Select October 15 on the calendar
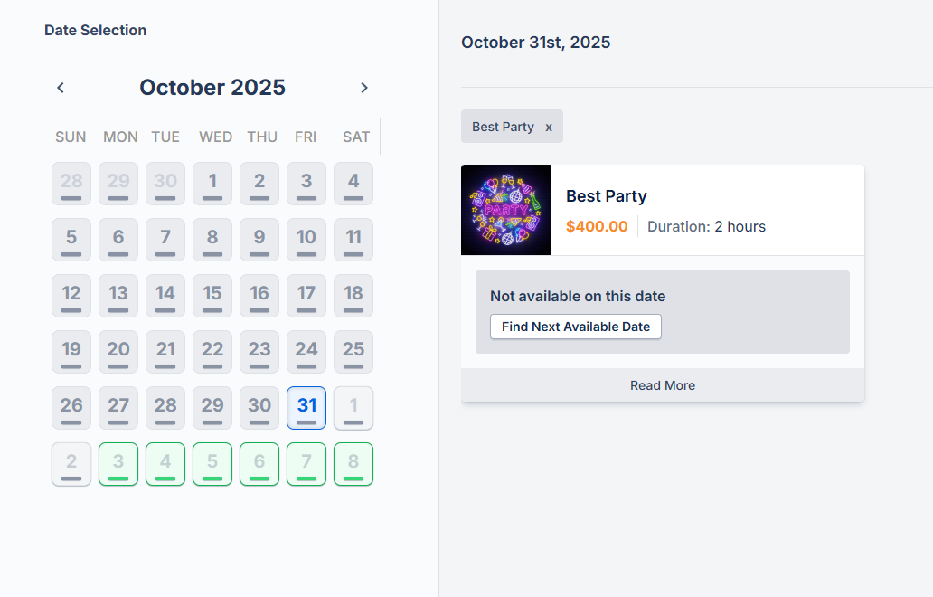This screenshot has width=933, height=597. [212, 296]
